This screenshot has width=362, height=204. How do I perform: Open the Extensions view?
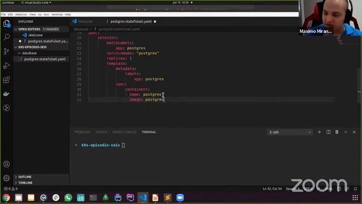point(6,80)
